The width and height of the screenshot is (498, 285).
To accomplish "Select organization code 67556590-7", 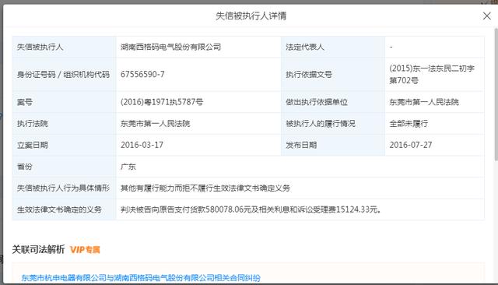I will tap(142, 74).
